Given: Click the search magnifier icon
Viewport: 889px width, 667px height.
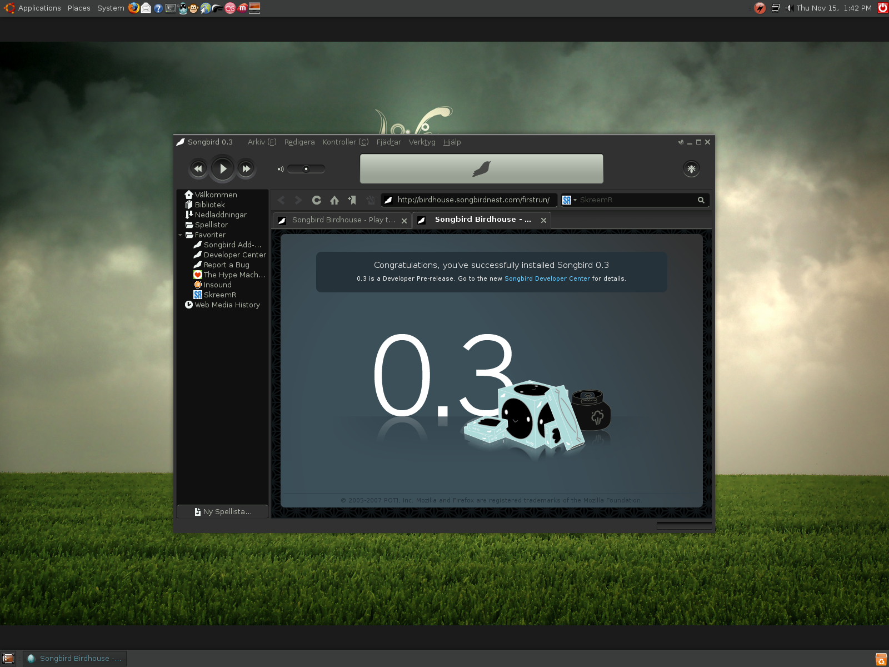Looking at the screenshot, I should pyautogui.click(x=701, y=200).
